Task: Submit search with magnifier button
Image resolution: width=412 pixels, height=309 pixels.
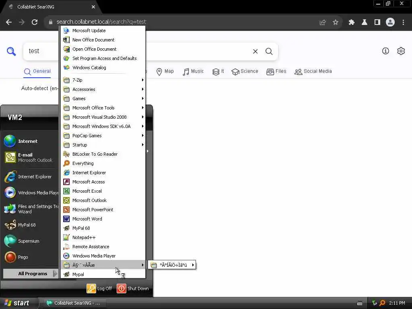Action: pyautogui.click(x=269, y=51)
